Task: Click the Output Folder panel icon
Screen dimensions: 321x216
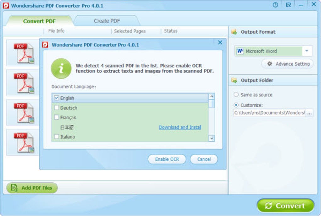Action: pyautogui.click(x=234, y=80)
